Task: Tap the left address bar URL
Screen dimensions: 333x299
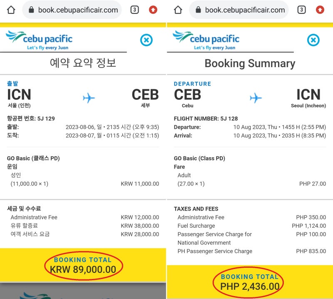Action: 78,10
